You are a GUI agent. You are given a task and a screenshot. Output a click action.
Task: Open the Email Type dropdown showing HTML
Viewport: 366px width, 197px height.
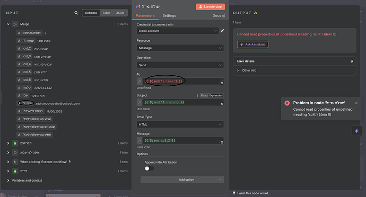point(180,124)
